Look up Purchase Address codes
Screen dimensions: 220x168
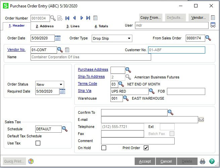(128, 70)
